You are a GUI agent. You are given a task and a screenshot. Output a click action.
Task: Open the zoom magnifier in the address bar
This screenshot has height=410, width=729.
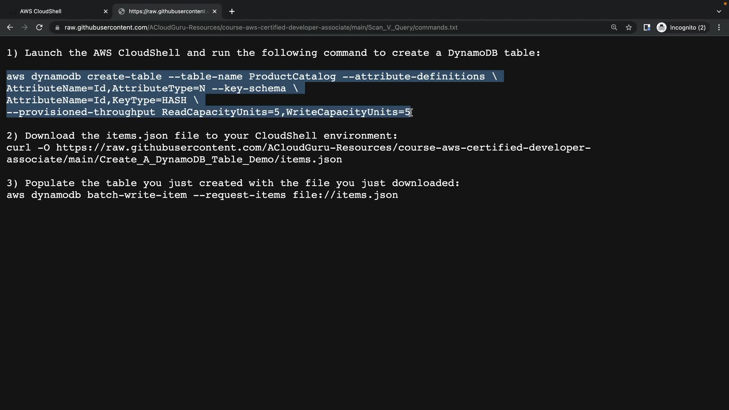(x=614, y=27)
